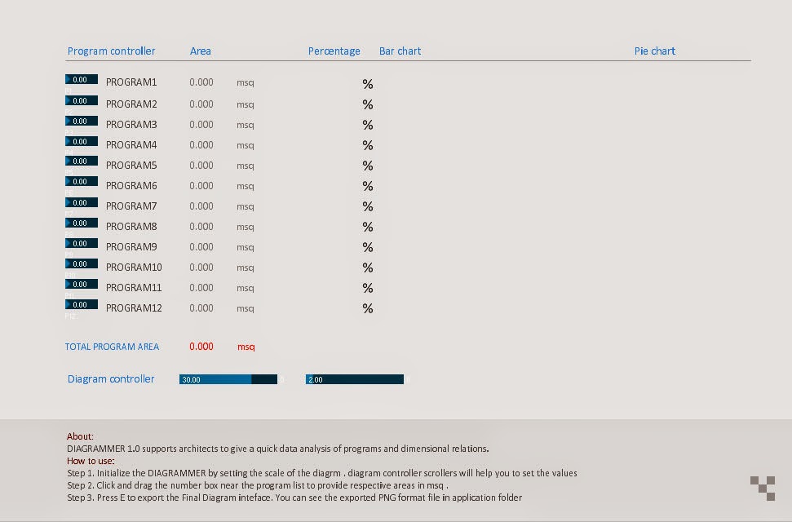Click the PROGRAM9 value box
This screenshot has width=792, height=522.
click(x=81, y=242)
